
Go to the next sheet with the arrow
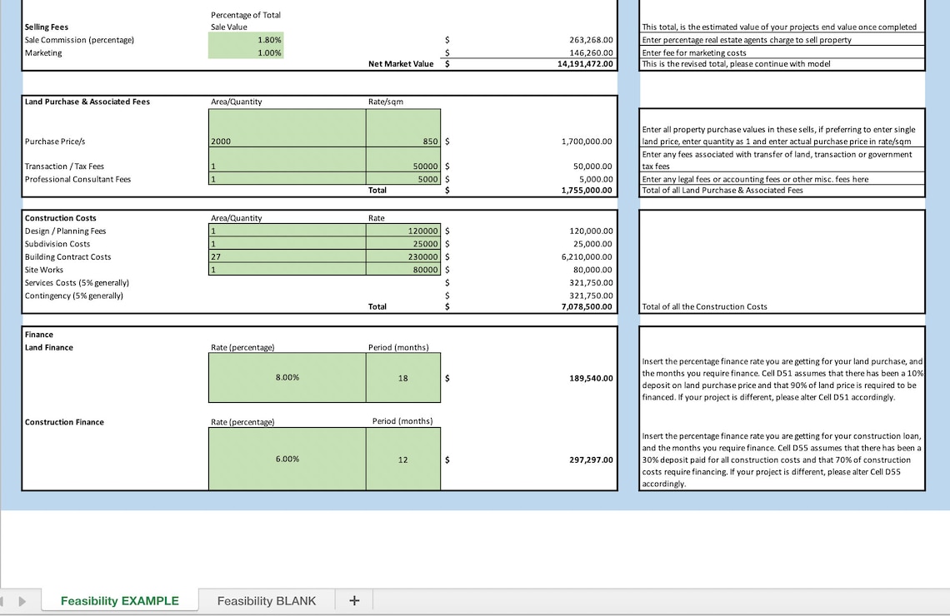pos(22,602)
